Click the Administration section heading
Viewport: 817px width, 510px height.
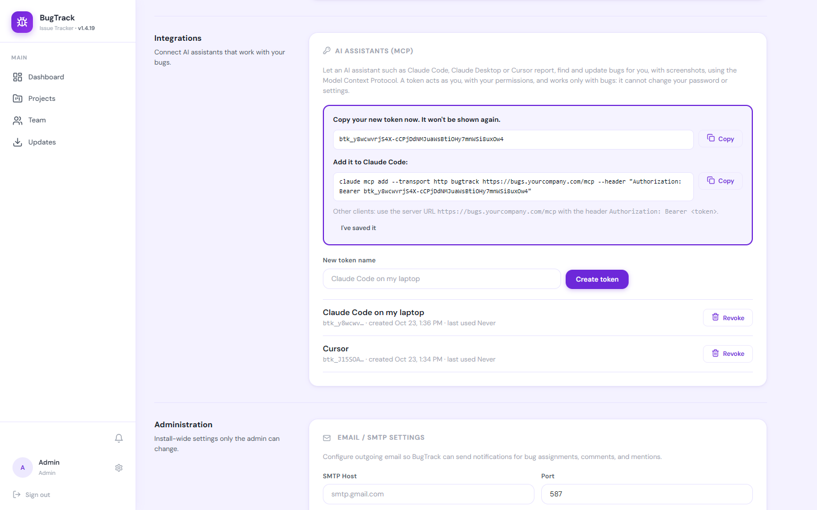pos(183,424)
